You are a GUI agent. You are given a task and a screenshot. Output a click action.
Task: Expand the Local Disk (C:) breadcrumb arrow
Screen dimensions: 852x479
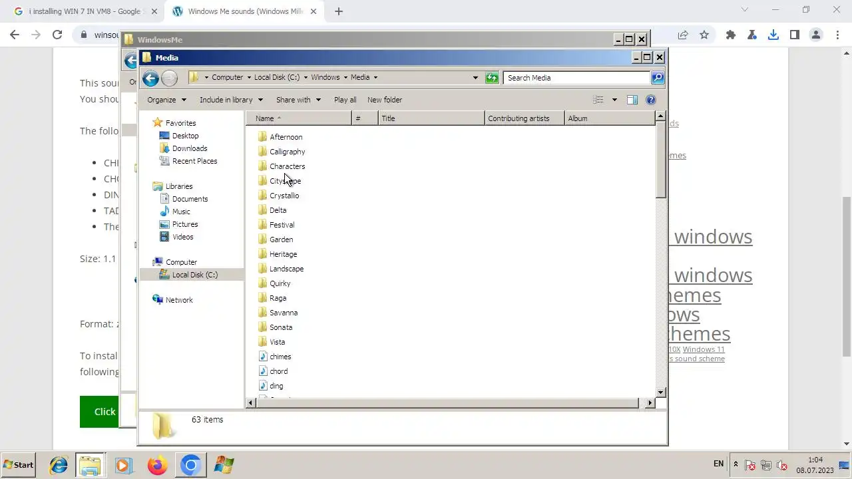[306, 78]
